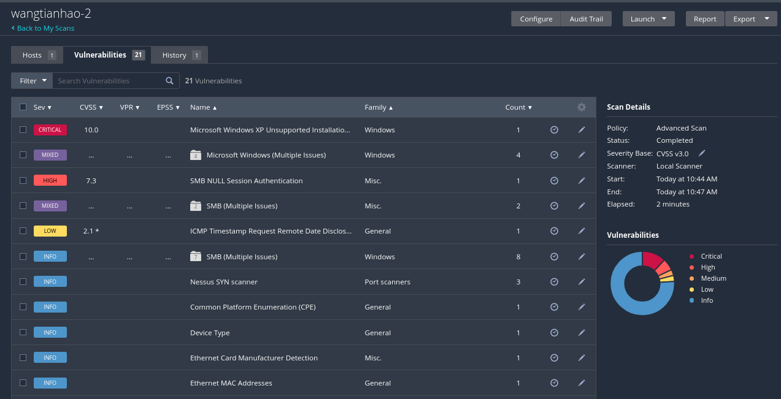Open the Filter dropdown
The width and height of the screenshot is (781, 399).
tap(32, 81)
